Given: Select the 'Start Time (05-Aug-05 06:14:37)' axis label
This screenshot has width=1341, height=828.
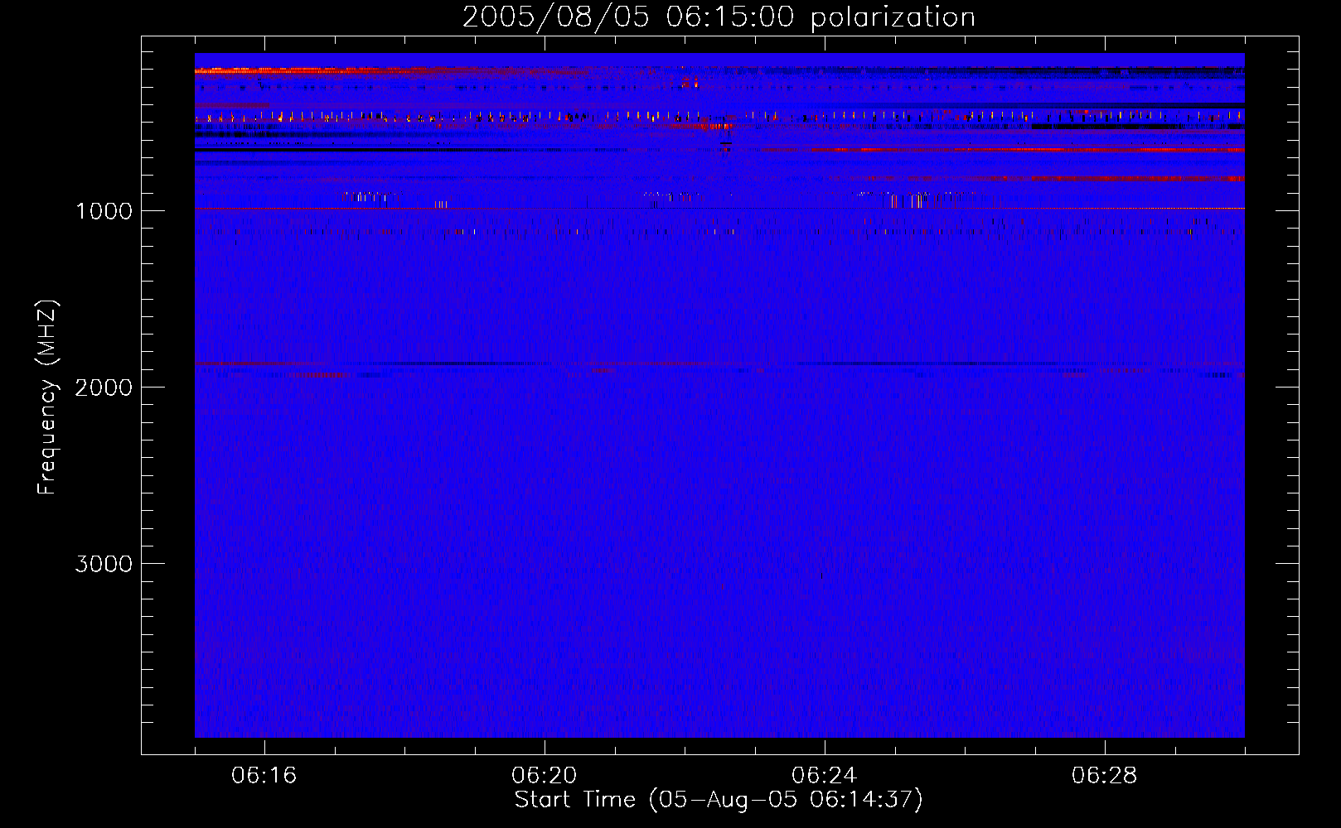Looking at the screenshot, I should (x=719, y=800).
